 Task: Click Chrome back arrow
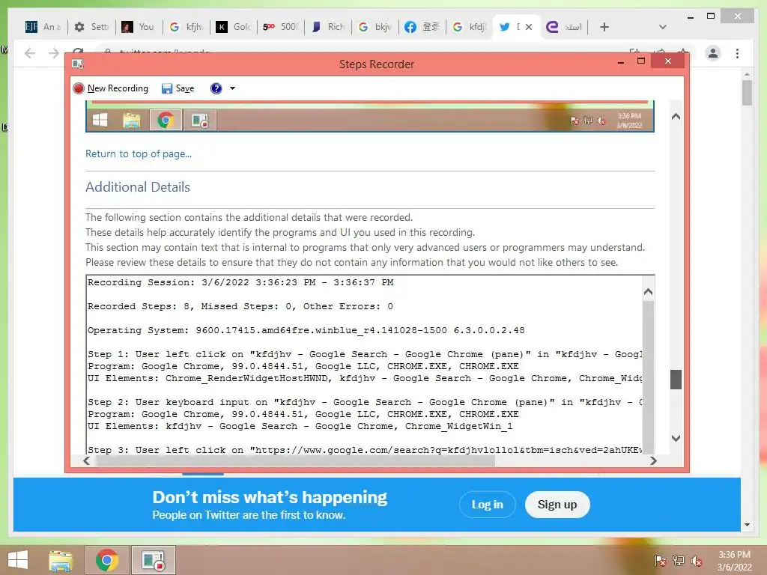tap(30, 53)
